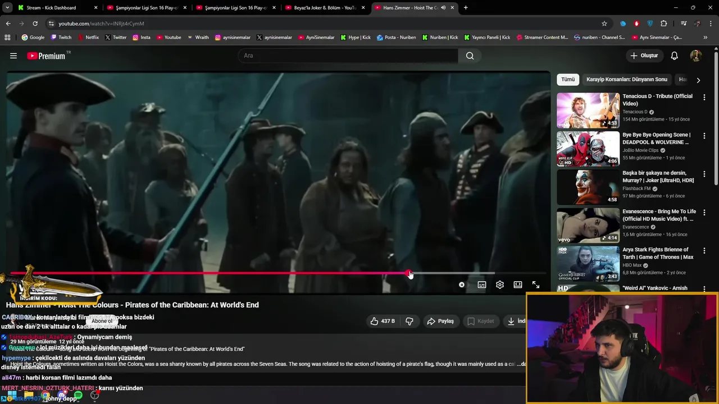Mute the Hans Zimmer tab audio icon

tap(443, 8)
